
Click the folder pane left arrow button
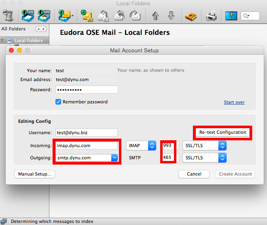point(39,29)
